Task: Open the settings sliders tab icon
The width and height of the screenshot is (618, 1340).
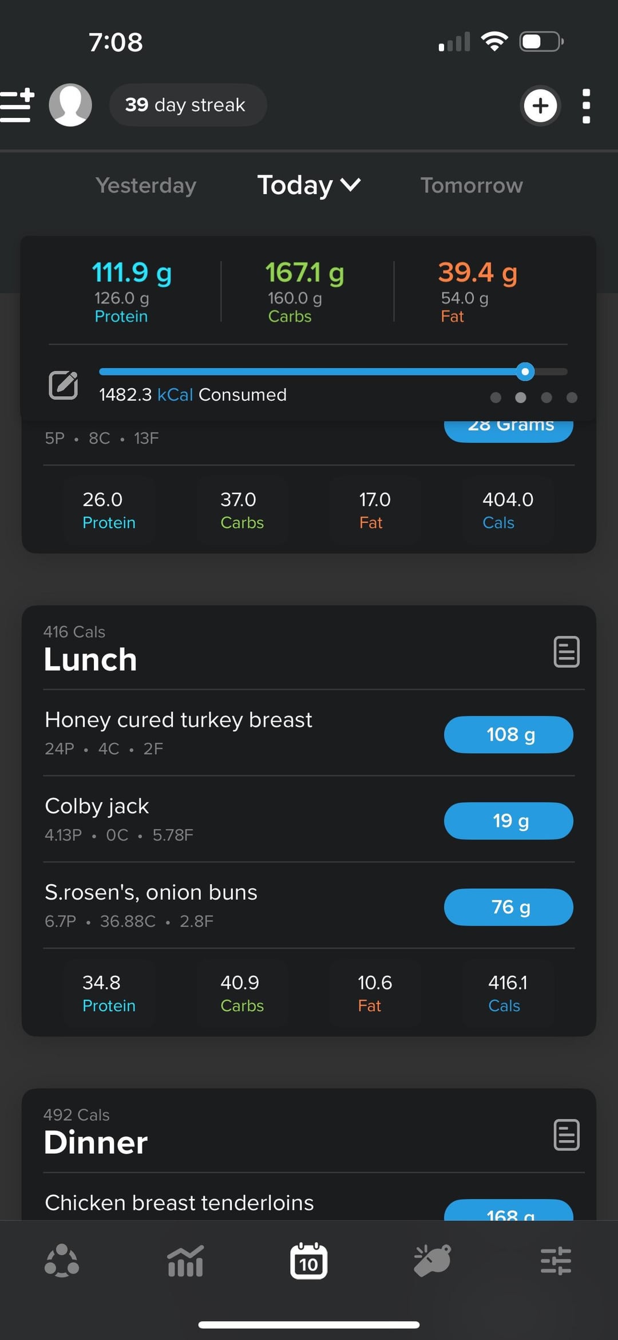Action: [x=556, y=1260]
